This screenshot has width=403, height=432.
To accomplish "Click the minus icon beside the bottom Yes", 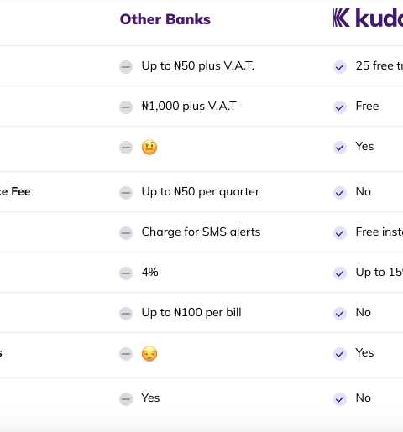I will tap(126, 399).
